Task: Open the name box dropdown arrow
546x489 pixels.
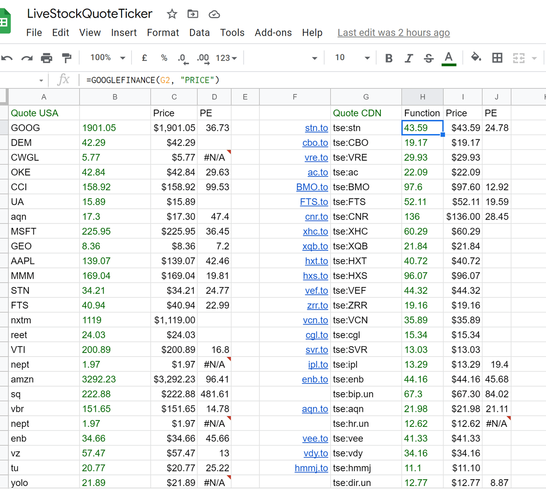Action: (x=41, y=81)
